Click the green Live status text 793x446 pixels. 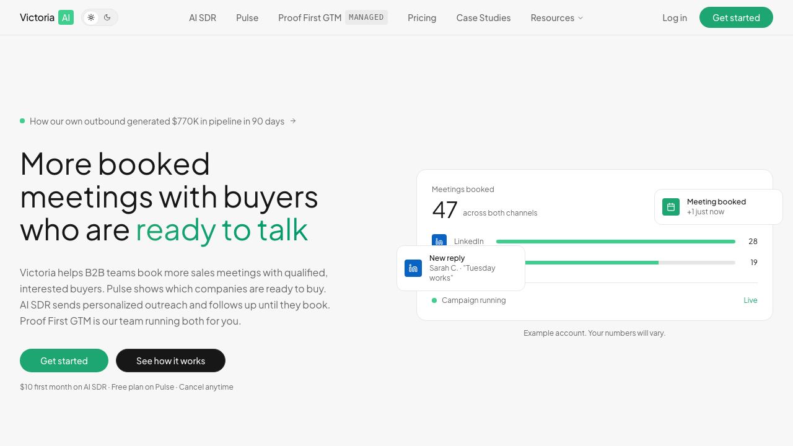pos(750,300)
